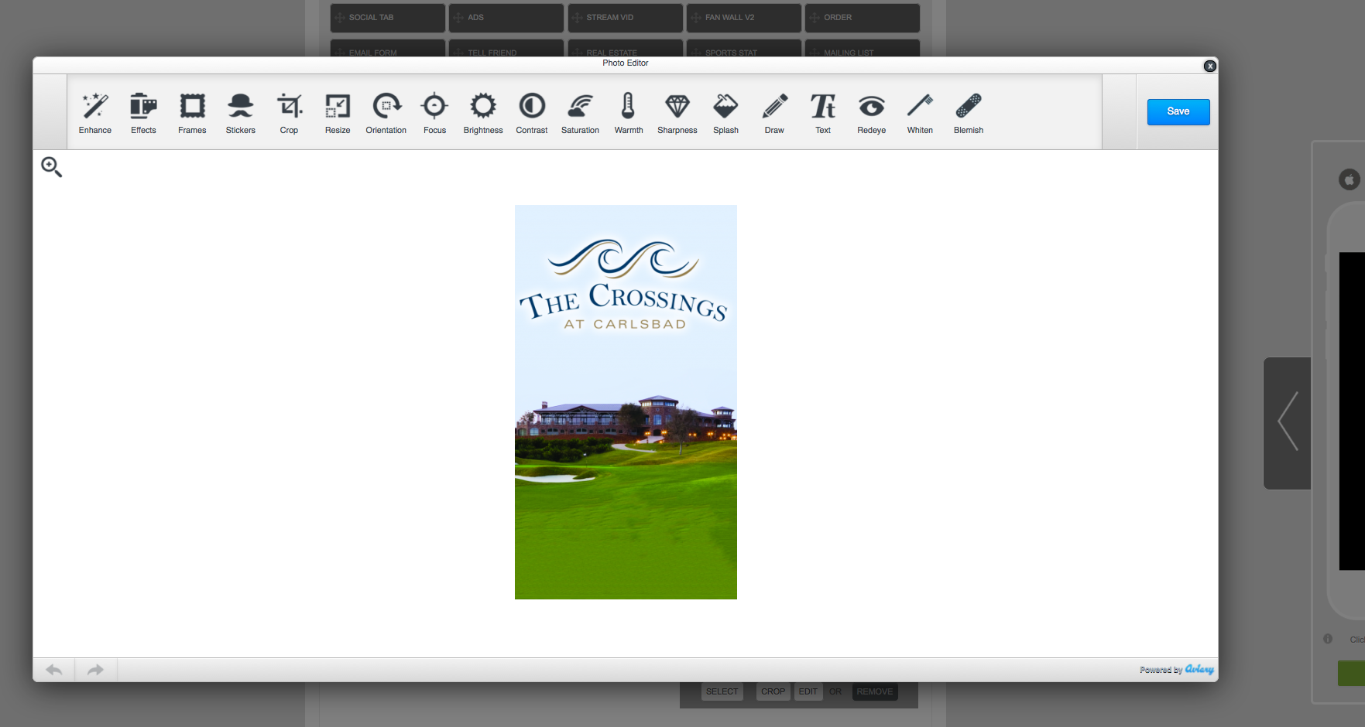Image resolution: width=1365 pixels, height=727 pixels.
Task: Click the Crossings at Carlsbad image
Action: coord(626,402)
